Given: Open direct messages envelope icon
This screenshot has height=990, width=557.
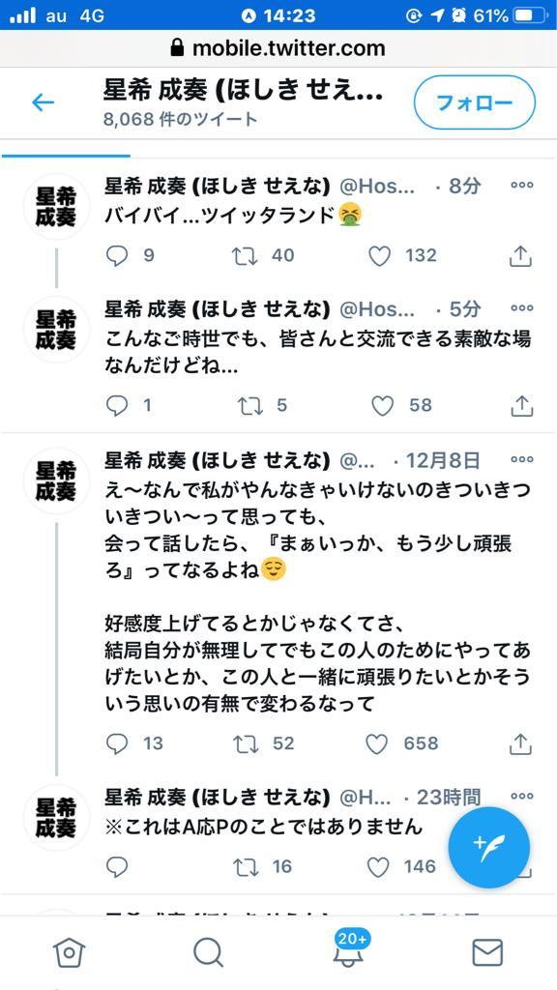Looking at the screenshot, I should pos(487,952).
